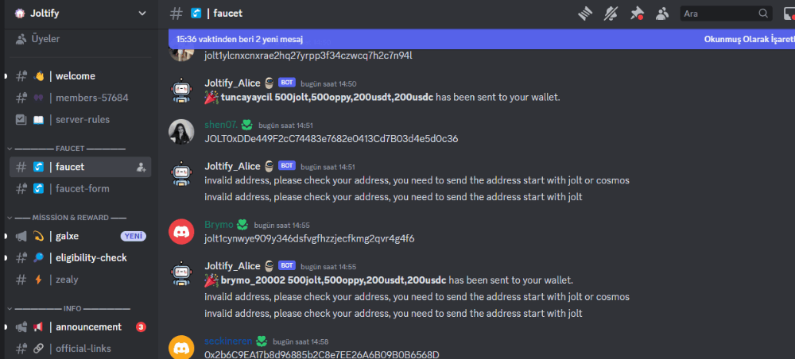The width and height of the screenshot is (795, 359).
Task: Open the inbox icon
Action: tap(790, 14)
